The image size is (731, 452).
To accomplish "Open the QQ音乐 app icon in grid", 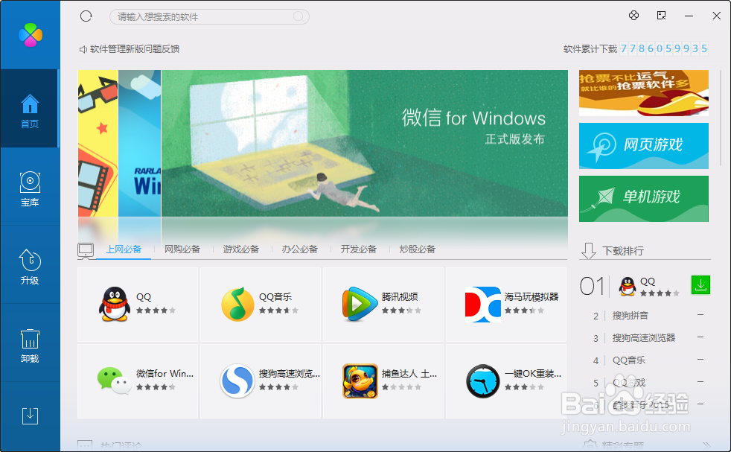I will [237, 304].
